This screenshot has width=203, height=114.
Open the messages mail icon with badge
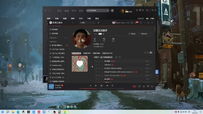136,23
